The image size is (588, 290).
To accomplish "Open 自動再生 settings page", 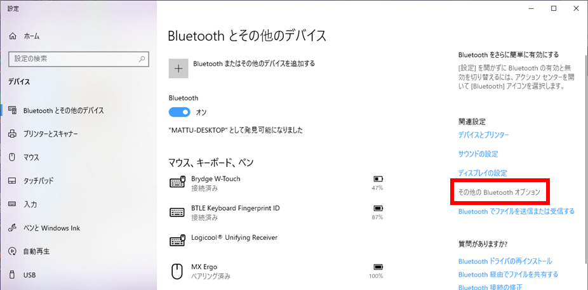I will coord(36,251).
